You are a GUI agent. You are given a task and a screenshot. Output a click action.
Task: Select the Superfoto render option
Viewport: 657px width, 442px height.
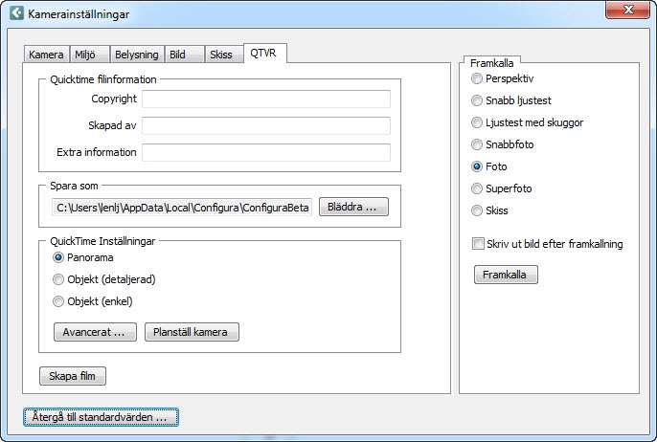point(477,188)
